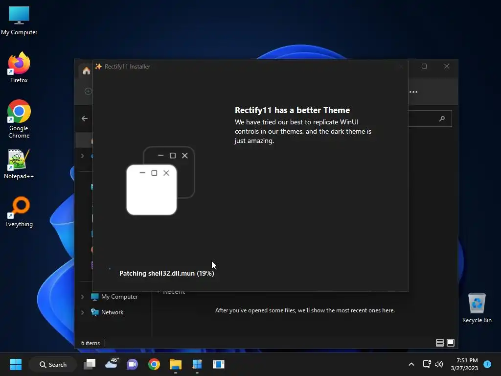Open the blue window app on taskbar
Image resolution: width=501 pixels, height=376 pixels.
(219, 364)
